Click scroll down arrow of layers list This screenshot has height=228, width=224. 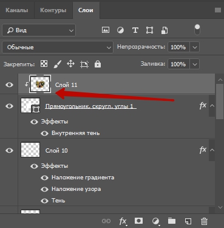[220, 207]
